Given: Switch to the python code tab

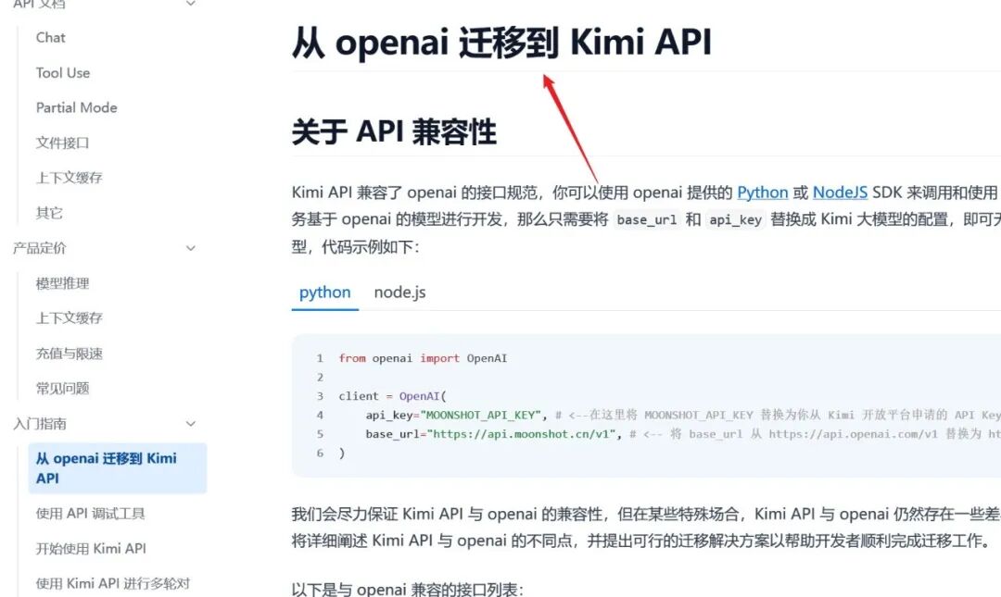Looking at the screenshot, I should coord(325,292).
